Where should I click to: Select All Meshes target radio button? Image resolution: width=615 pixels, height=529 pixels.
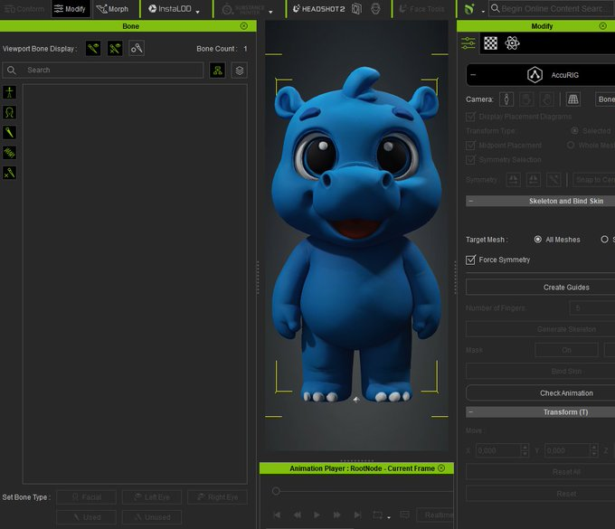tap(538, 240)
